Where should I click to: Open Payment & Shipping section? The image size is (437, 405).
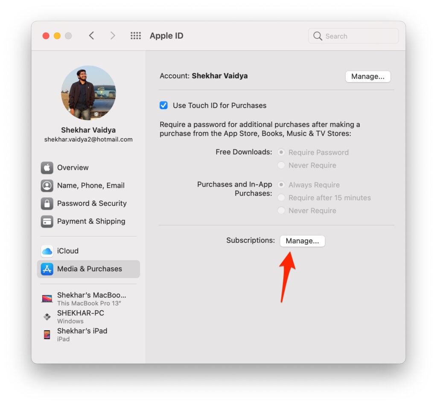[x=88, y=222]
